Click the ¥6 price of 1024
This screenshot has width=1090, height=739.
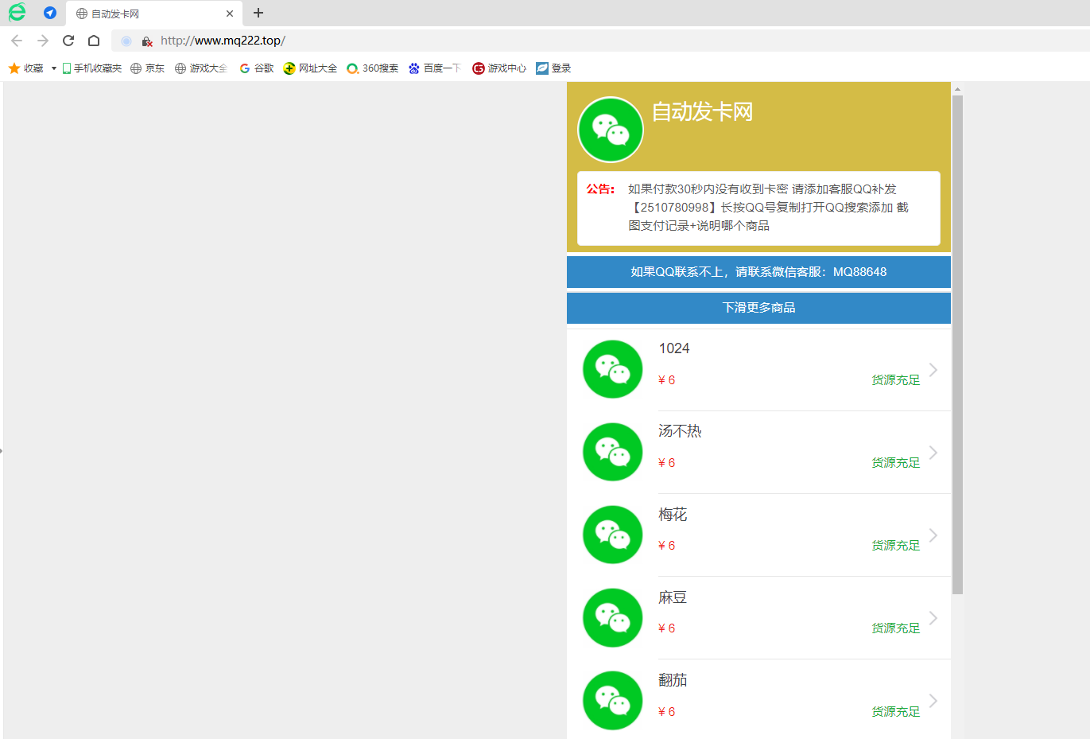667,380
